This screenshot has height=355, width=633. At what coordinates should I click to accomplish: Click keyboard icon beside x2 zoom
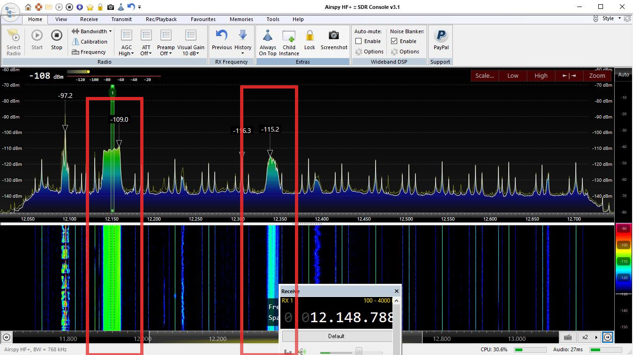[568, 337]
